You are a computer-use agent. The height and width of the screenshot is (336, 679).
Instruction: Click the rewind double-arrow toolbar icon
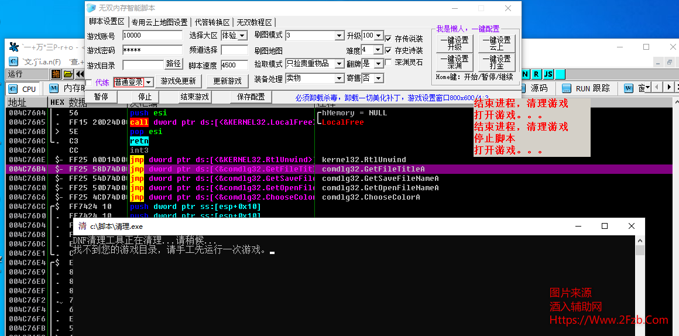(x=80, y=74)
